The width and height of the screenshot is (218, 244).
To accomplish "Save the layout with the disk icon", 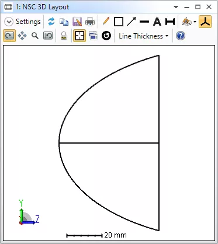I will tap(77, 22).
